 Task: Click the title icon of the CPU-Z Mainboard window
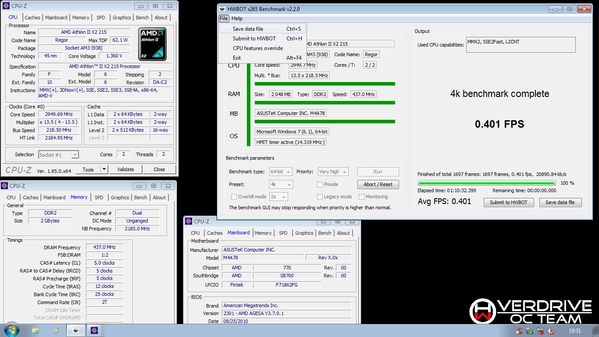coord(189,222)
